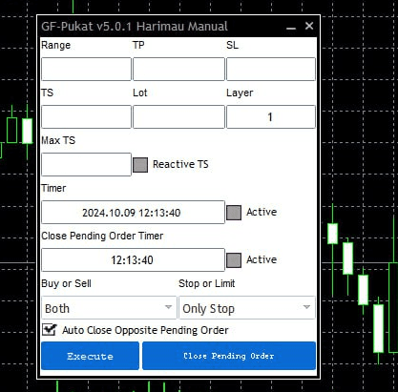Viewport: 398px width, 392px height.
Task: Focus the Range input field
Action: 86,69
